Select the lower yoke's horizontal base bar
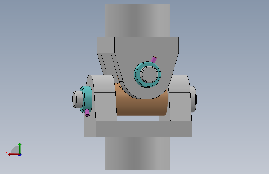 coord(144,129)
